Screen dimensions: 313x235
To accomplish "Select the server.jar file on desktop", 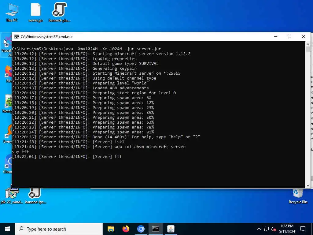I will (35, 12).
